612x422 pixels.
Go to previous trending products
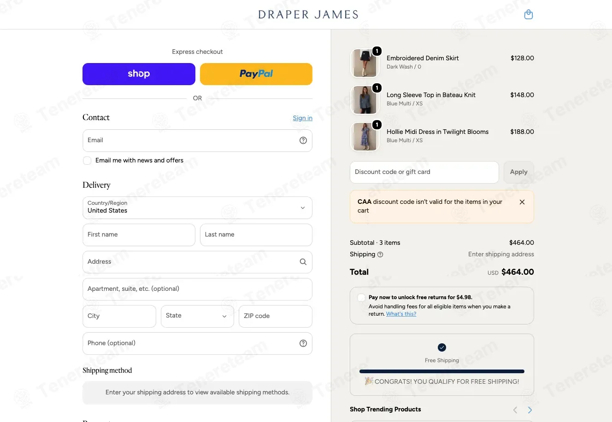click(x=515, y=410)
